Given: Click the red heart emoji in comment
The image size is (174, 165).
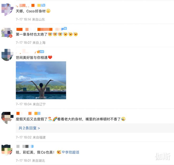Looking at the screenshot, I should point(50,57).
